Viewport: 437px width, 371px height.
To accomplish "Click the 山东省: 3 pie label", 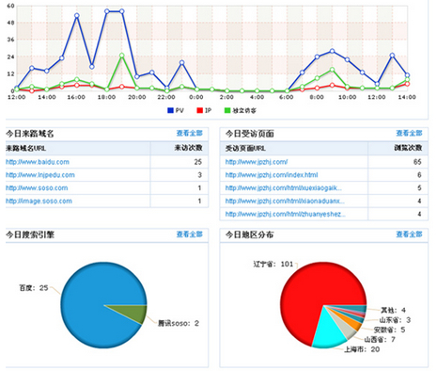I will tap(395, 320).
